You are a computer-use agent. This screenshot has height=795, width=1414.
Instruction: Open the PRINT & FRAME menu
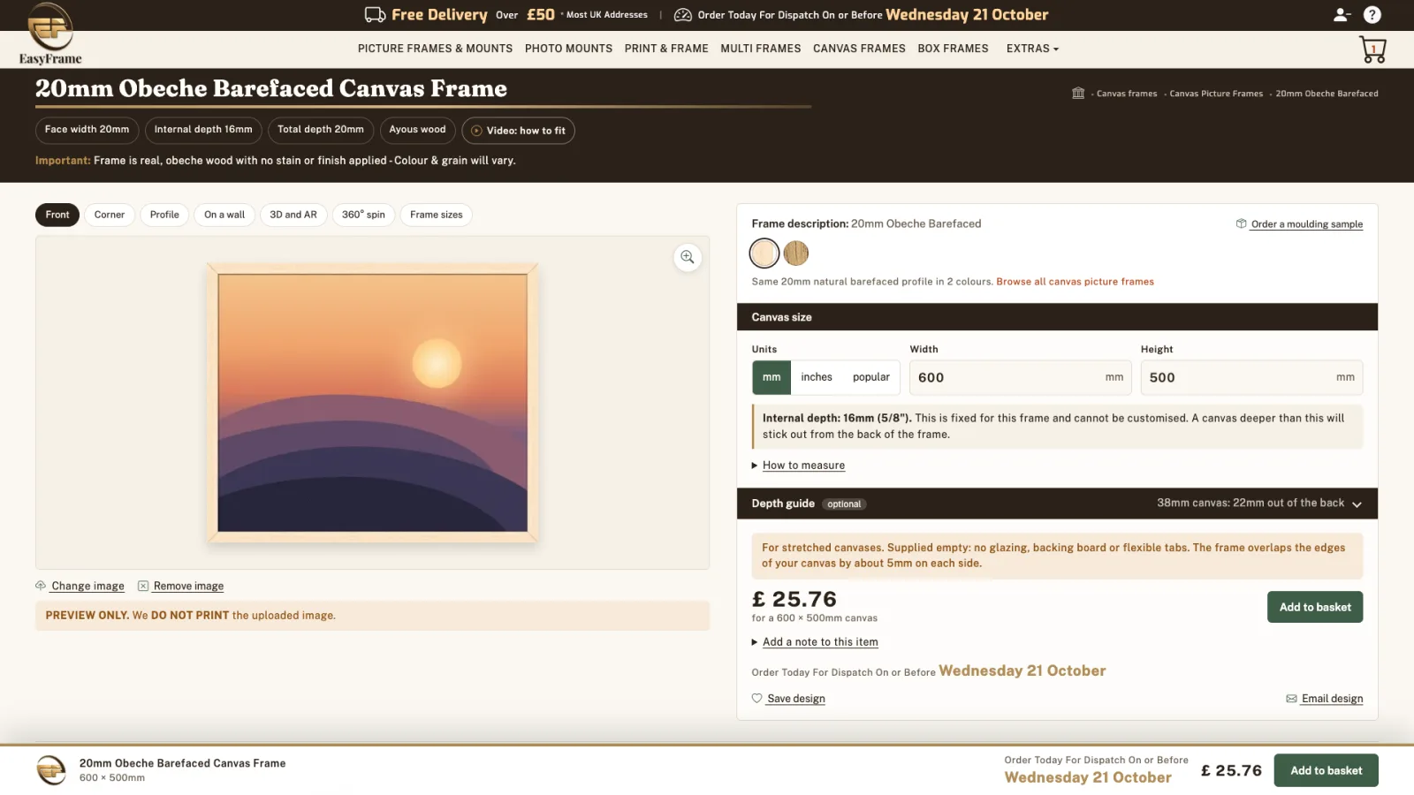(666, 49)
